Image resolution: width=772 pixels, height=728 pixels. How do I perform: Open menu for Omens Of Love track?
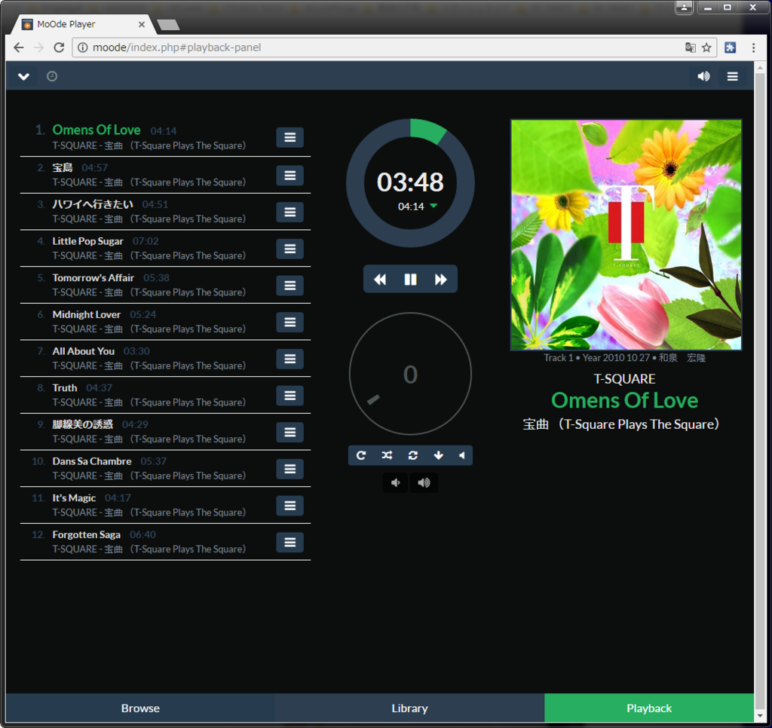point(289,137)
